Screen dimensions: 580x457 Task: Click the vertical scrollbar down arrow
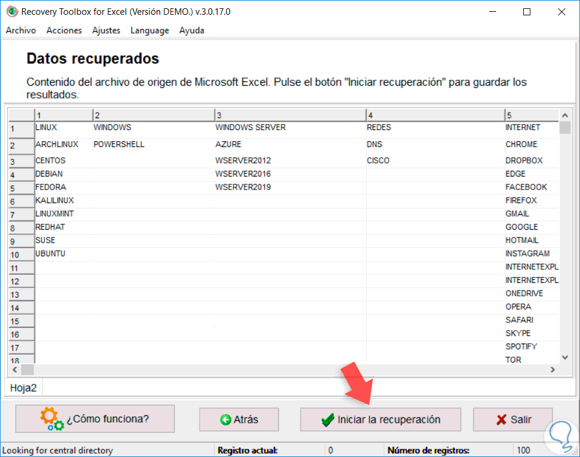click(565, 357)
